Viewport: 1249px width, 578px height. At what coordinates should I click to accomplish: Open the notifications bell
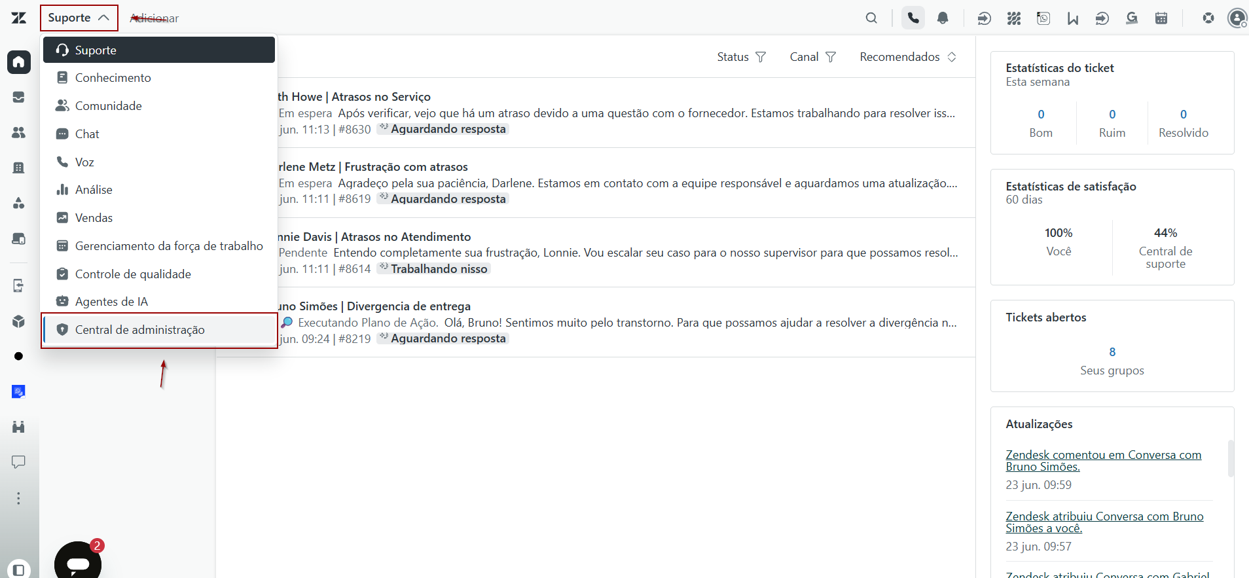click(x=943, y=18)
